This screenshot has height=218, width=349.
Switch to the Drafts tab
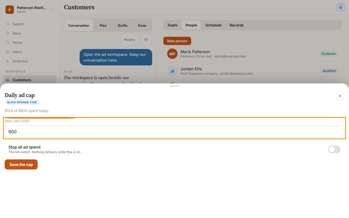coord(122,25)
